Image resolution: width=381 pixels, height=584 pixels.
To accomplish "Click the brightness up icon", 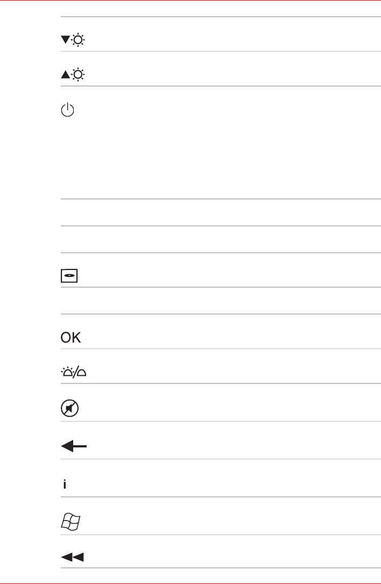I will point(73,75).
